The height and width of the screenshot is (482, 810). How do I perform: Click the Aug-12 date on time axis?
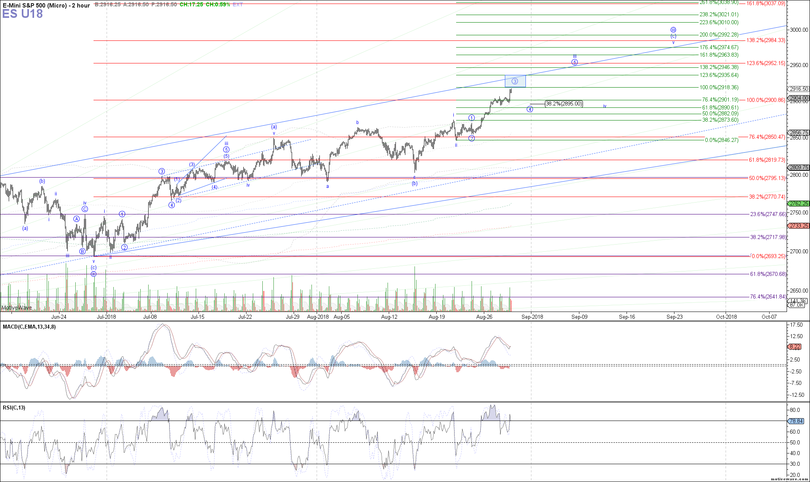[x=389, y=317]
